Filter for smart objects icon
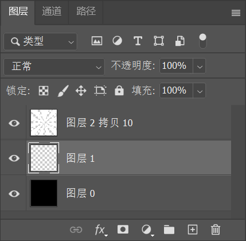This screenshot has width=246, height=241. 180,41
